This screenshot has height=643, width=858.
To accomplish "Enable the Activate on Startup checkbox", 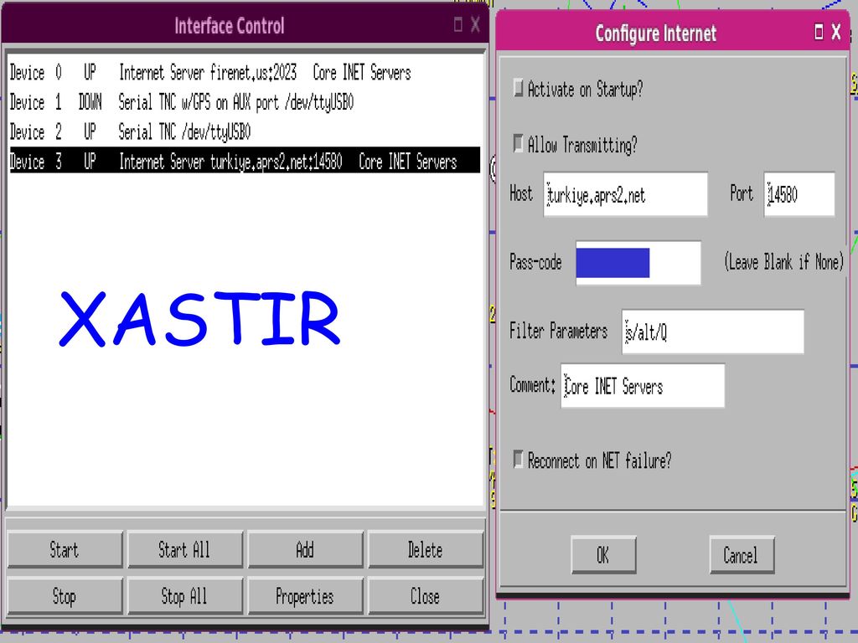I will 518,87.
